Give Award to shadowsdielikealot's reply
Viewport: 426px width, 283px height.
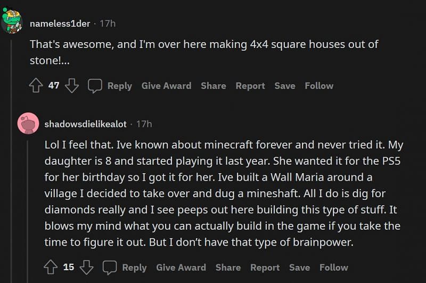click(x=181, y=268)
